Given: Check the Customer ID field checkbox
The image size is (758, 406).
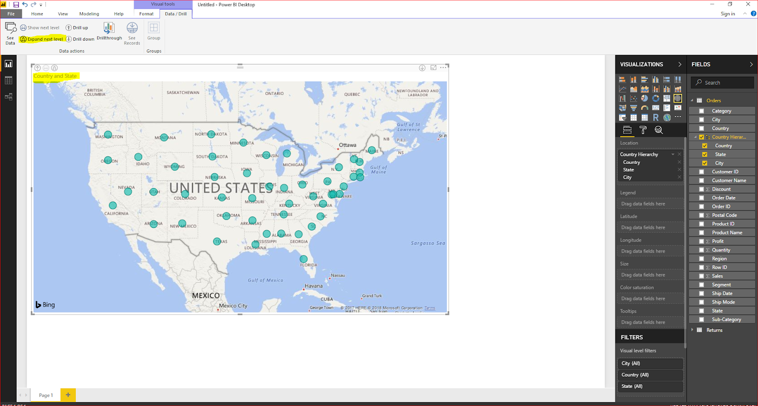Looking at the screenshot, I should coord(702,172).
